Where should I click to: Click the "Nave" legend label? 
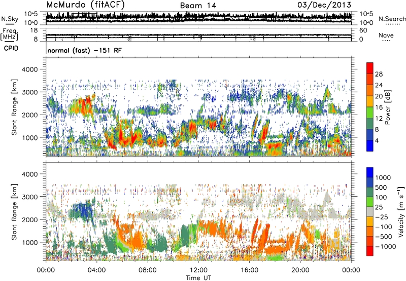[386, 35]
